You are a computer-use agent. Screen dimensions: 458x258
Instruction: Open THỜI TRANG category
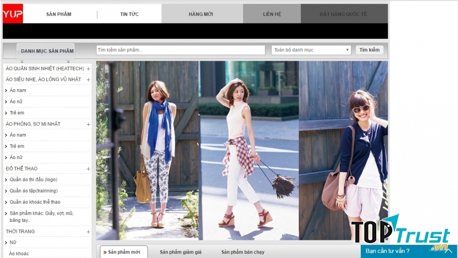pos(20,232)
